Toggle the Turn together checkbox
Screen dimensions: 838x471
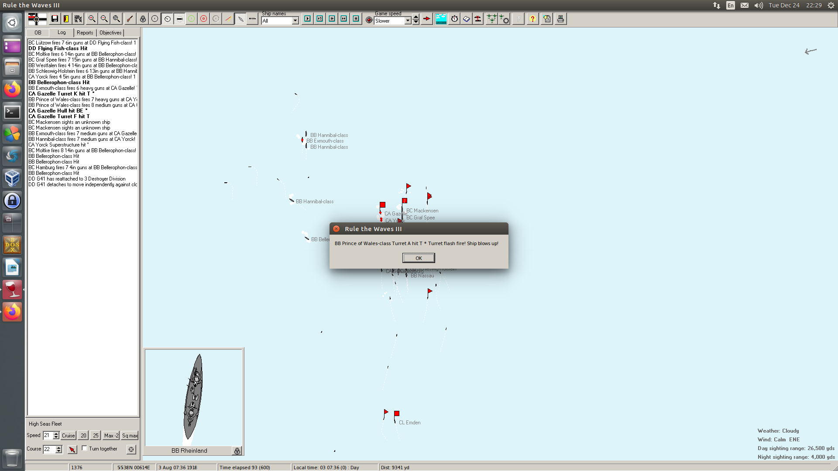pos(85,448)
